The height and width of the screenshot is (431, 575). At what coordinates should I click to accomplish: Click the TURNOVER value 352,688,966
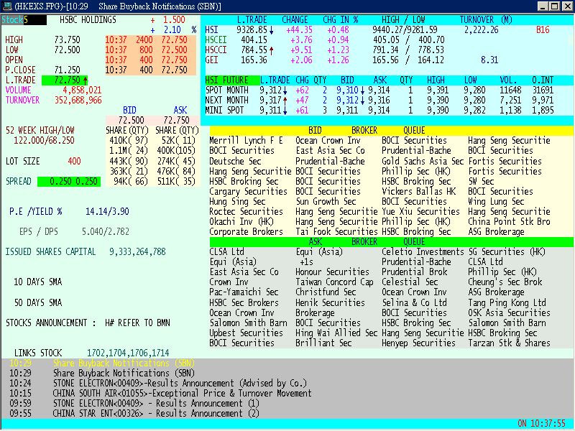(78, 101)
